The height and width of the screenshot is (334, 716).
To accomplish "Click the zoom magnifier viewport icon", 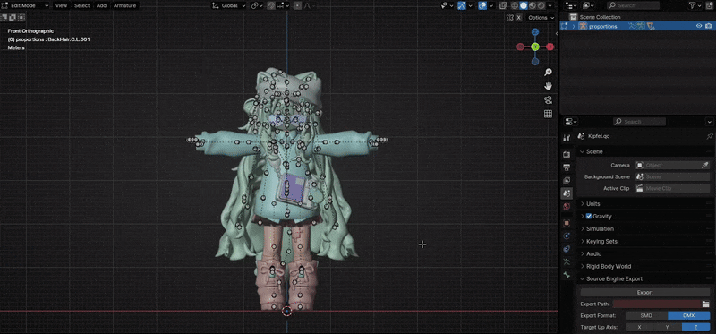I will click(x=548, y=73).
